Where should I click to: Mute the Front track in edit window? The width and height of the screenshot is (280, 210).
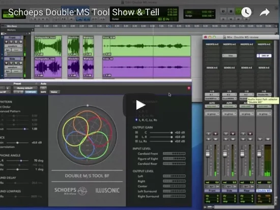pos(21,42)
